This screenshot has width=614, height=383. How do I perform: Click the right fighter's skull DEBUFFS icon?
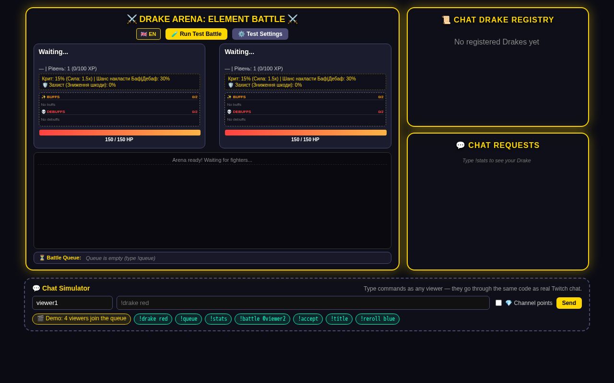pos(229,112)
